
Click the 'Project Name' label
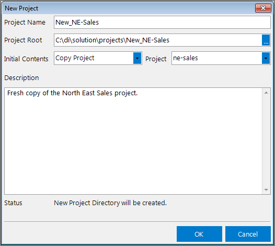(x=25, y=23)
